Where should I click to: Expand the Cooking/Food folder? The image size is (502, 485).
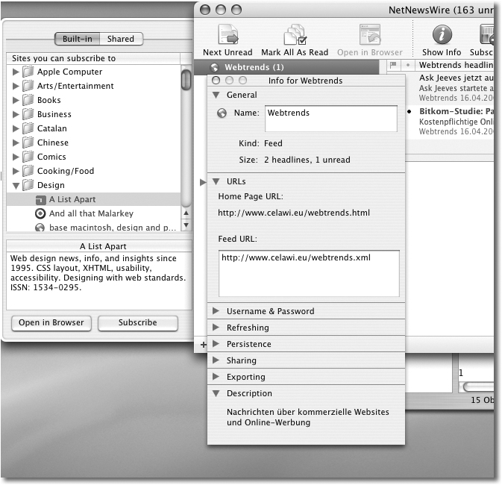coord(16,171)
